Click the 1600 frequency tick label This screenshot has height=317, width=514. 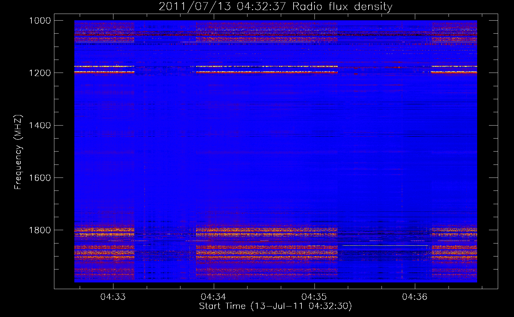pos(40,178)
